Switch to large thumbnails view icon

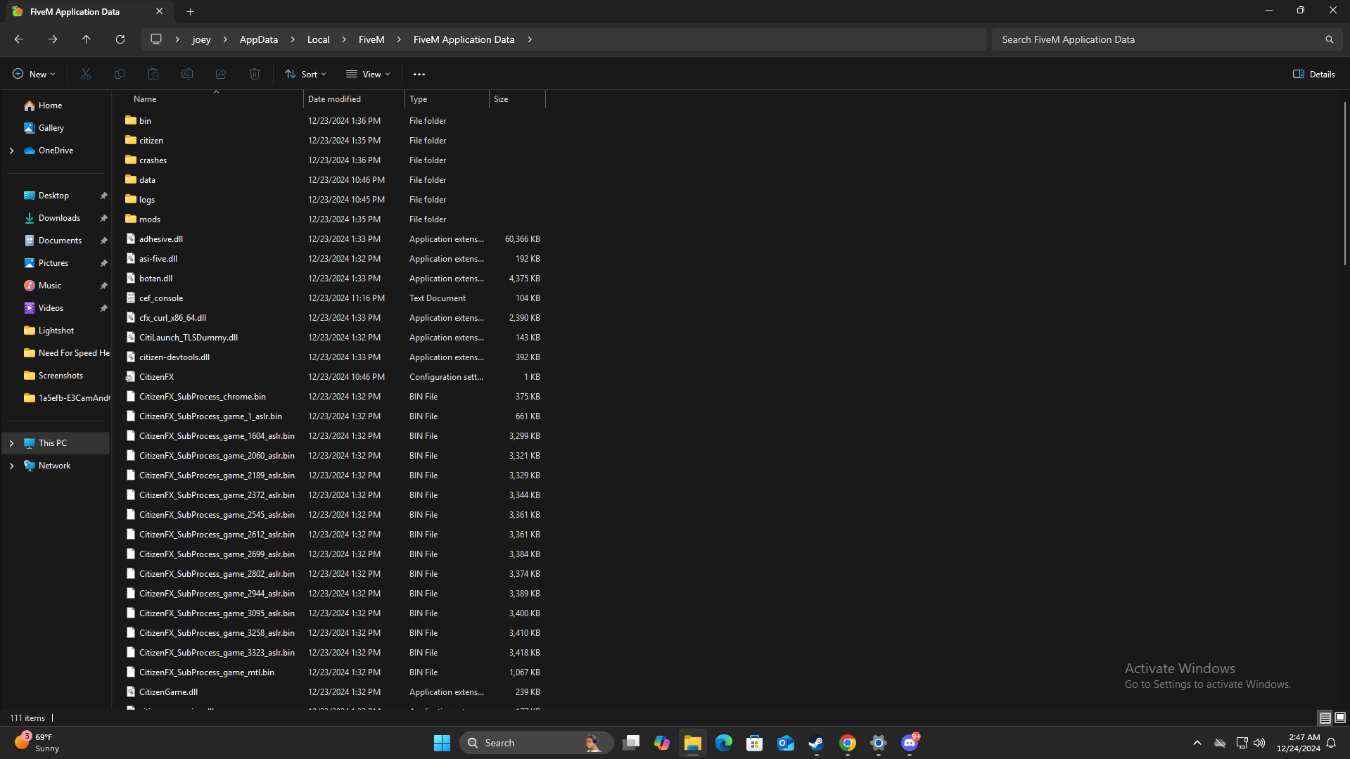pyautogui.click(x=1340, y=717)
